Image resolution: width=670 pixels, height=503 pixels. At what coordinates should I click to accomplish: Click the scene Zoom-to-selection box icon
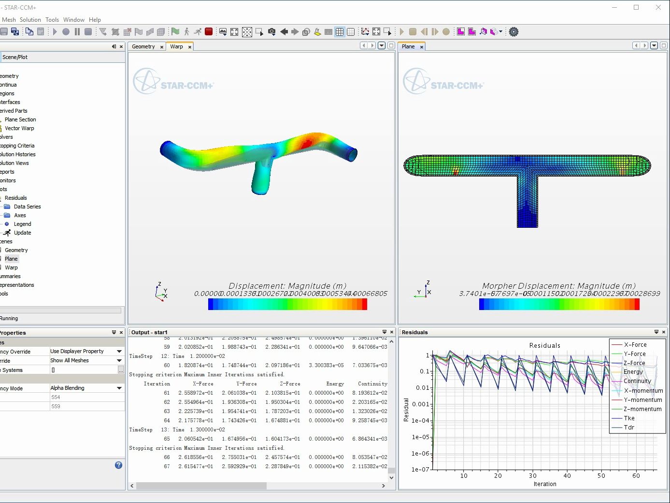pyautogui.click(x=259, y=32)
